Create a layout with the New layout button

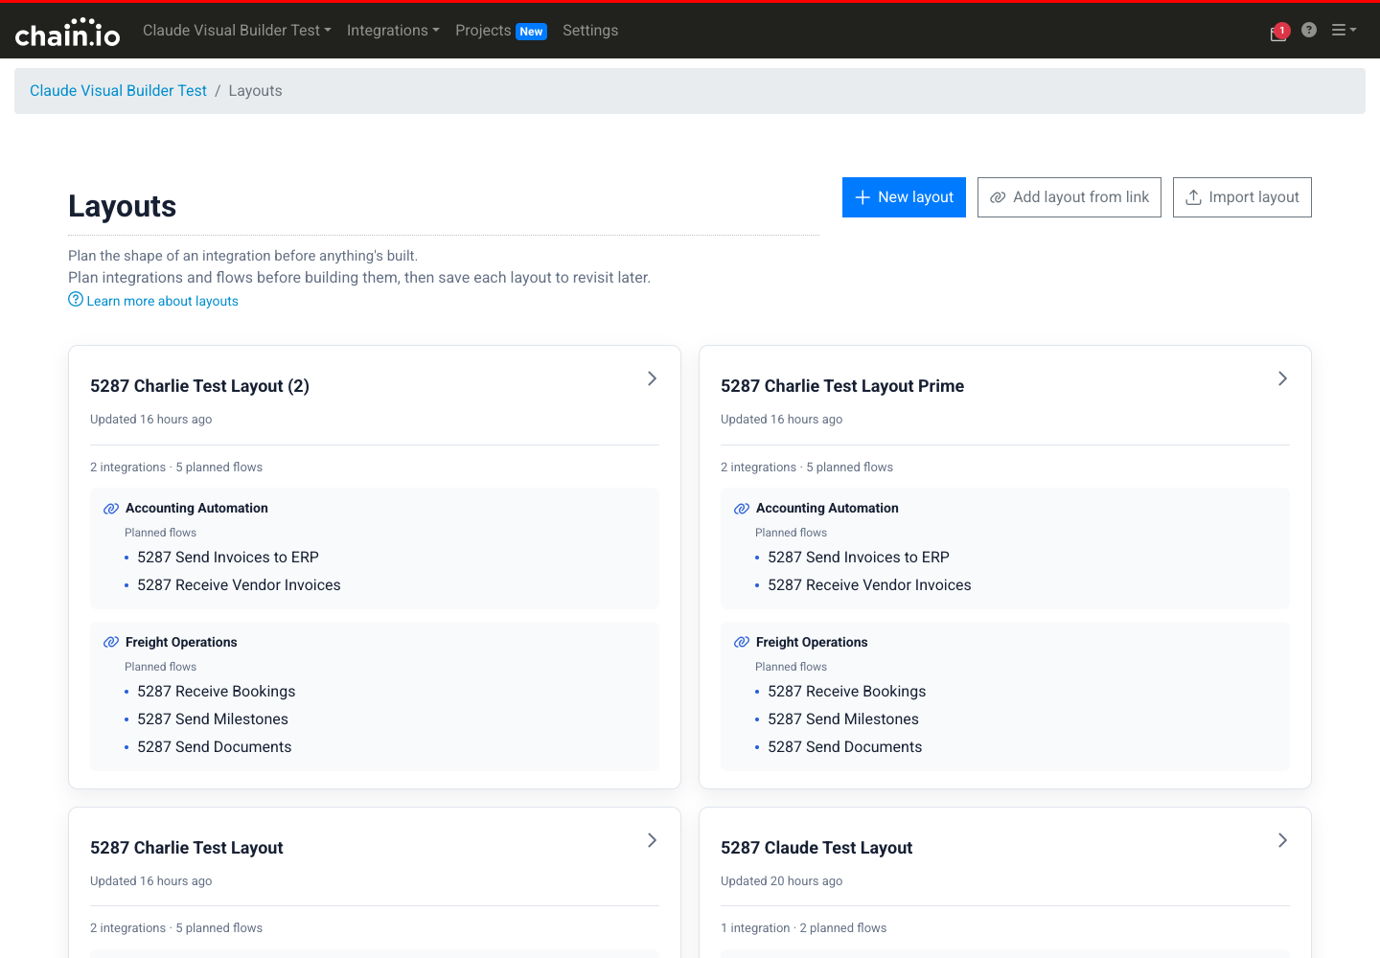[x=904, y=197]
